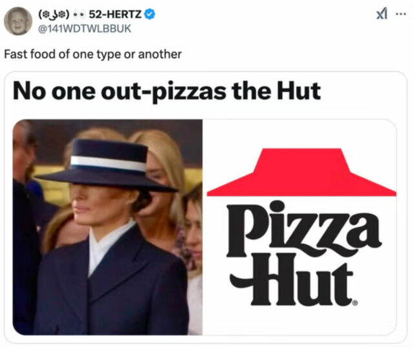Open the @141WDTWLBBUK handle link

pos(85,28)
